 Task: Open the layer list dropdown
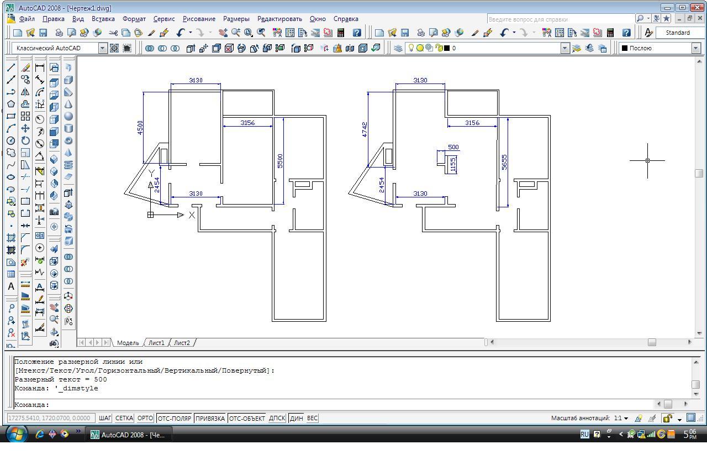[x=564, y=48]
